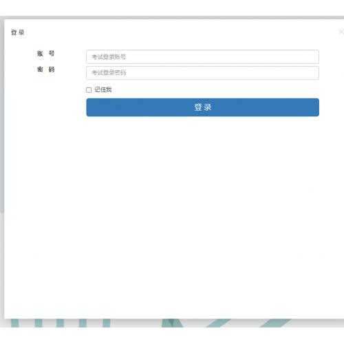Focus the 考试登录密码 input field

tap(202, 73)
